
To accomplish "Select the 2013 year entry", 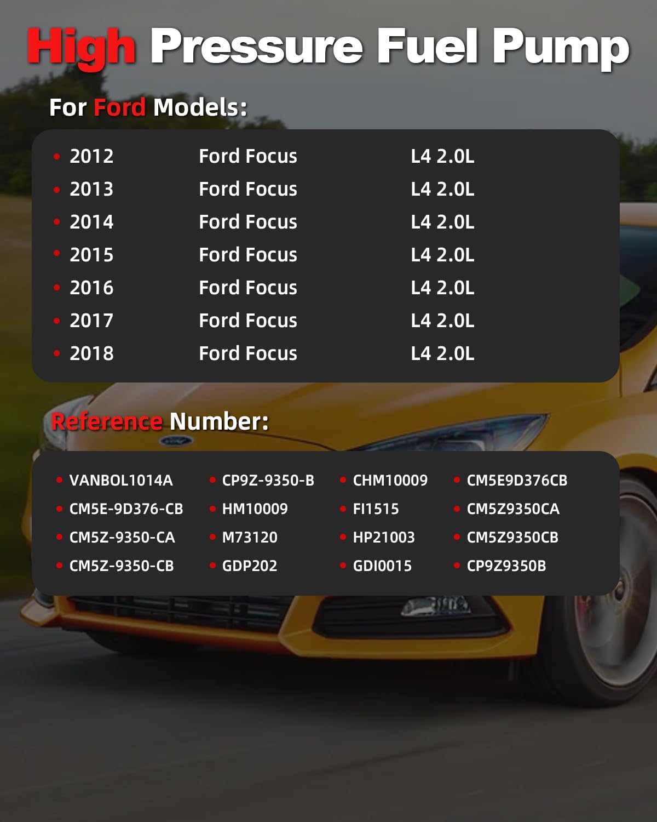I will click(91, 189).
